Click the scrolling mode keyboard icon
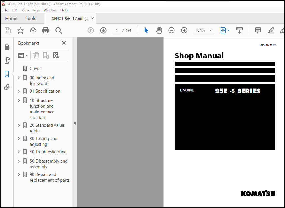The width and height of the screenshot is (285, 208). 239,30
